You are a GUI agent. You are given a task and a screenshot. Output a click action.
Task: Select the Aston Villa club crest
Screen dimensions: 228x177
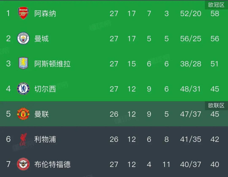point(23,64)
